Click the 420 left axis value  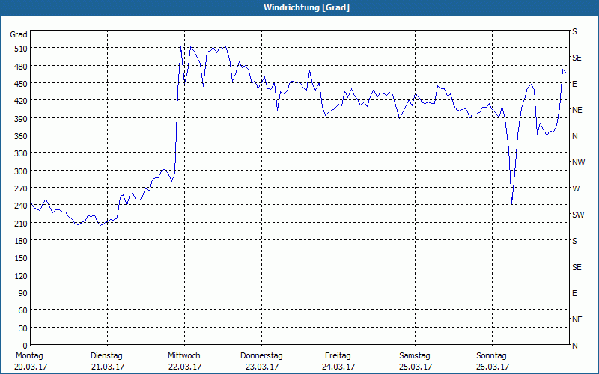(x=22, y=101)
